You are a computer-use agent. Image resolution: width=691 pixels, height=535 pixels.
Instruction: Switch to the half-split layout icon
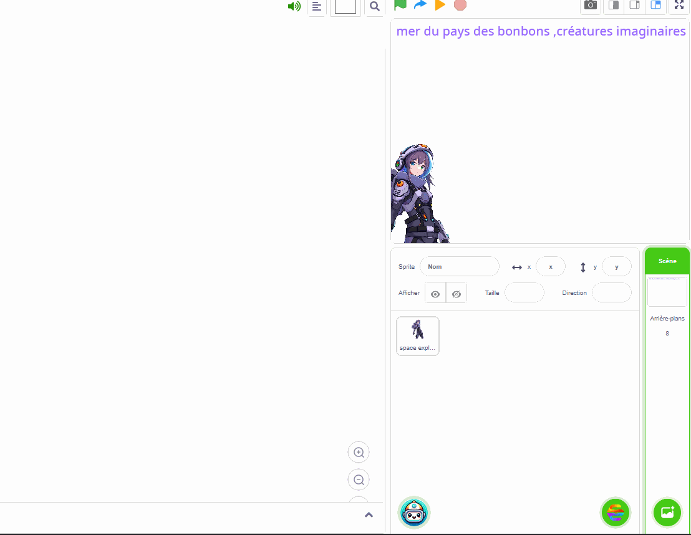pos(614,6)
